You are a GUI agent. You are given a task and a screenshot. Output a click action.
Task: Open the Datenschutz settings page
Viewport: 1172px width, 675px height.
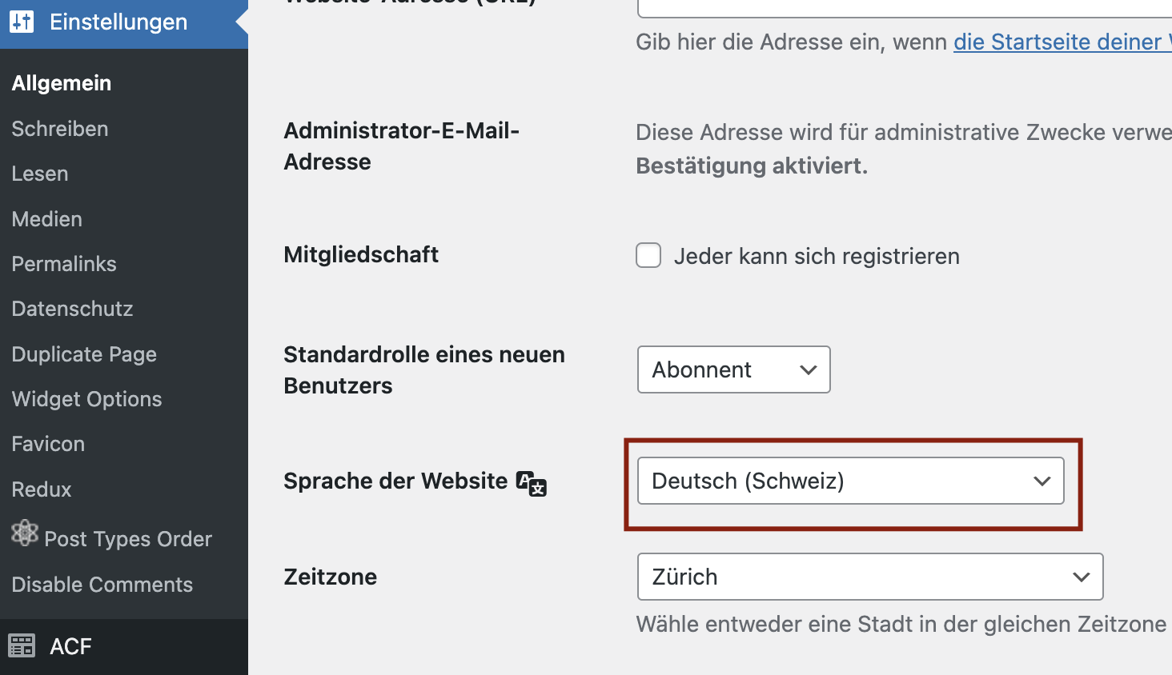[x=72, y=309]
